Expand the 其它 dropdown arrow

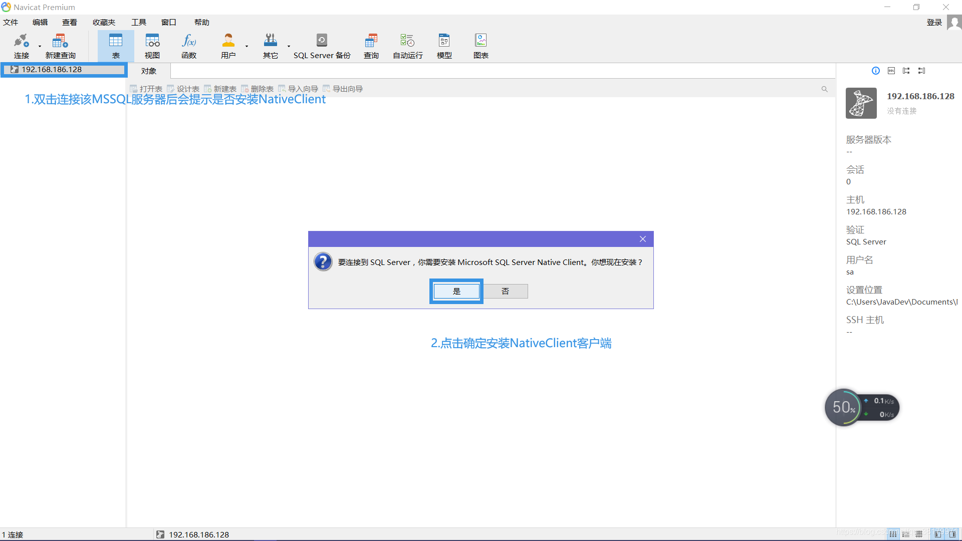[x=289, y=46]
